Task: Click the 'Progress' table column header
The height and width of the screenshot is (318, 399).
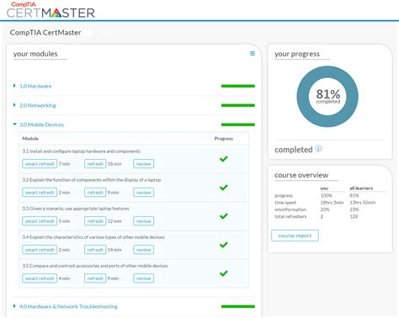Action: pyautogui.click(x=224, y=139)
